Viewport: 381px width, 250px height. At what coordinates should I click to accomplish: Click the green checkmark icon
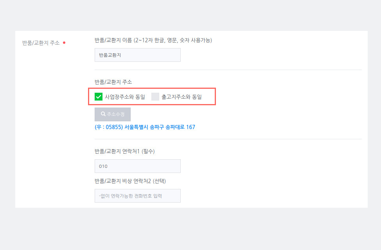99,97
